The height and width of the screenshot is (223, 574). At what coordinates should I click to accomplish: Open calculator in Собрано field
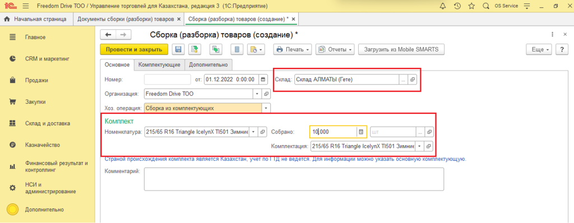(361, 132)
